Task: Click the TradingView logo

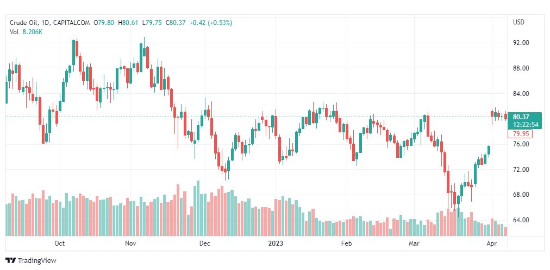Action: (x=30, y=260)
